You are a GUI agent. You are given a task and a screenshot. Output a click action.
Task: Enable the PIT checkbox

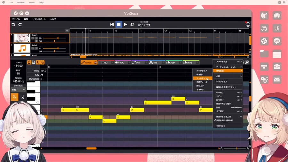(146, 63)
